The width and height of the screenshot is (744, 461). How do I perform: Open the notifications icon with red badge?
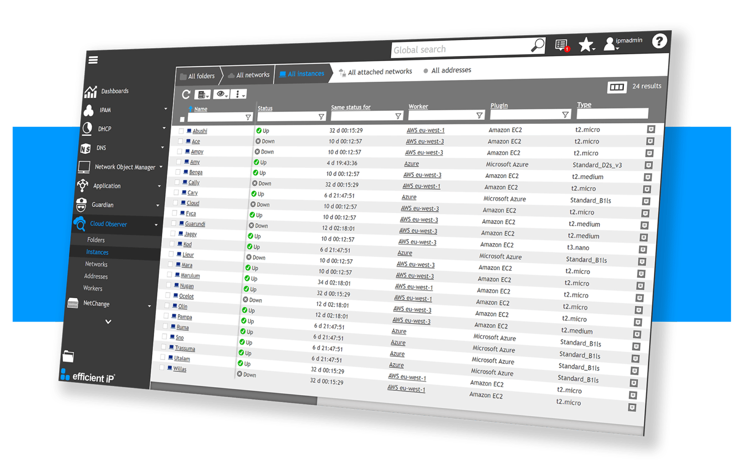pos(562,46)
